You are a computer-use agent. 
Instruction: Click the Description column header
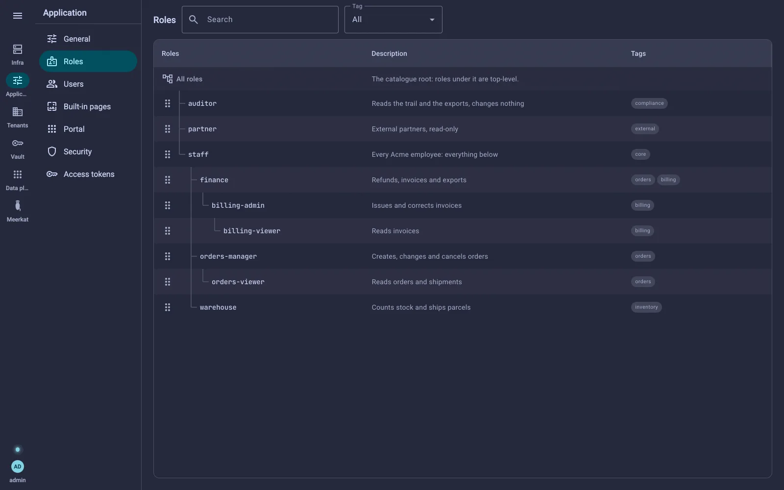pos(389,53)
